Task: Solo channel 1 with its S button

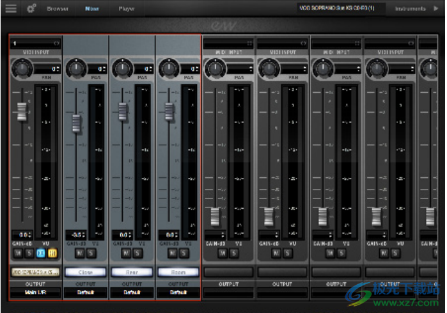Action: pos(29,253)
